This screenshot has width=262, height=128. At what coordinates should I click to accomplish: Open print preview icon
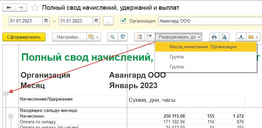[224, 37]
